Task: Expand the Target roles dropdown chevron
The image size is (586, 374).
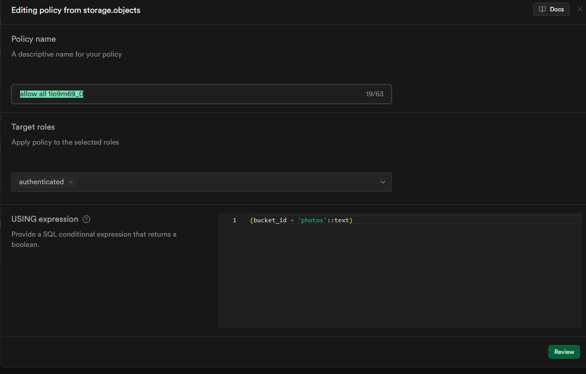Action: (383, 182)
